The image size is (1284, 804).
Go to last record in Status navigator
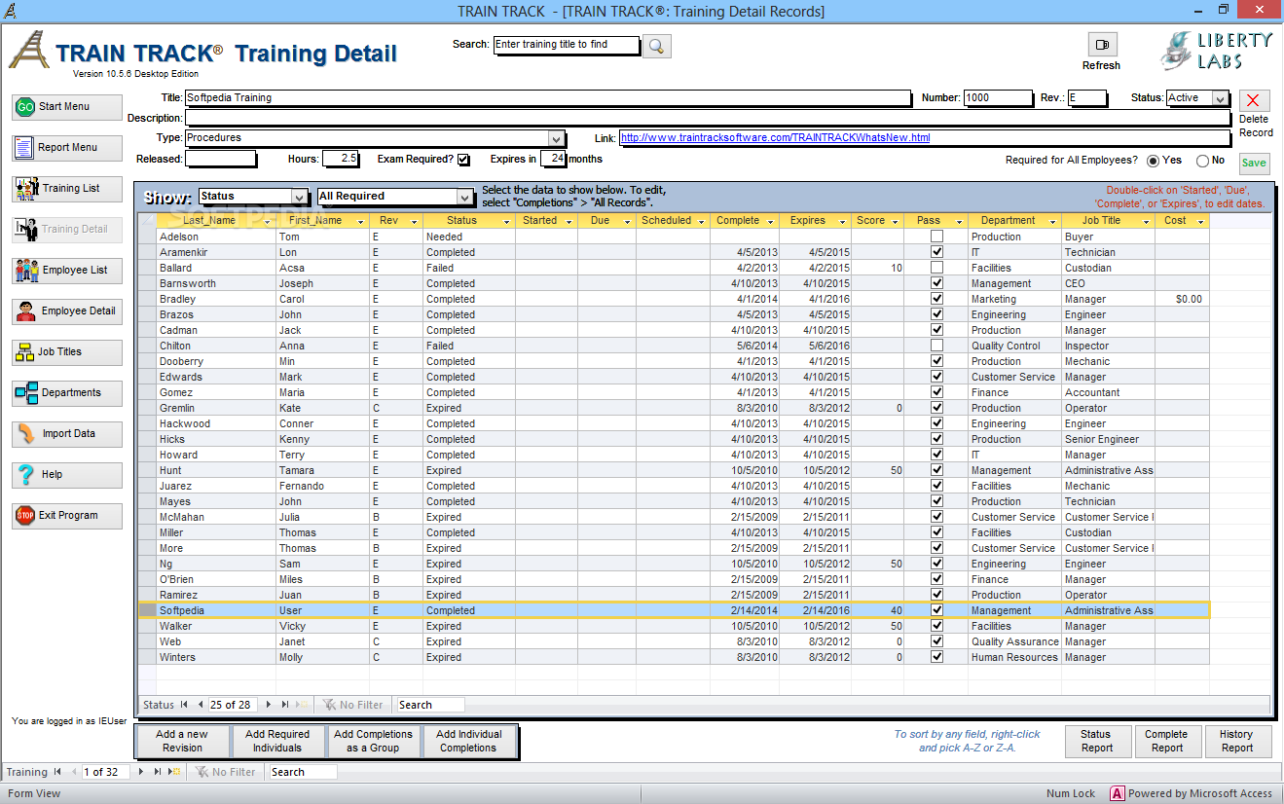click(284, 705)
